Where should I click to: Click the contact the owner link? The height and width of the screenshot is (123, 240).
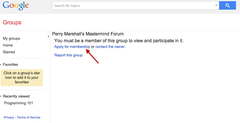(x=110, y=47)
